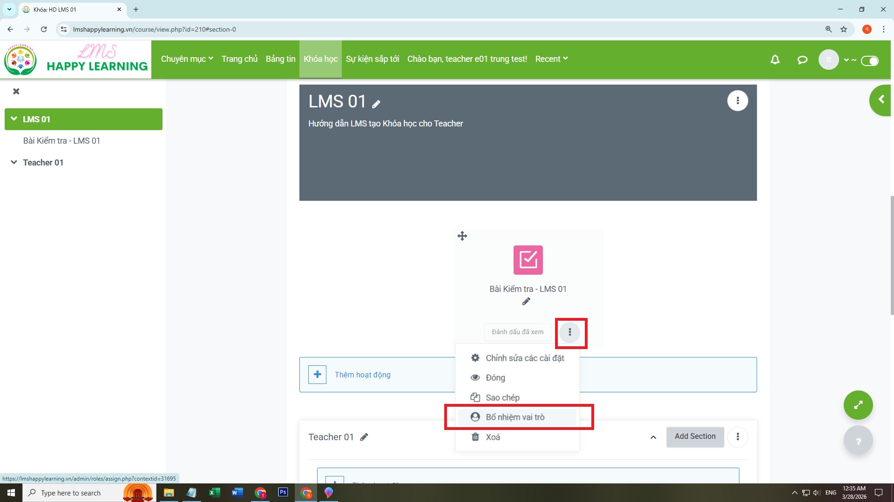Expand the Recent dropdown in navbar
This screenshot has height=502, width=894.
tap(551, 59)
